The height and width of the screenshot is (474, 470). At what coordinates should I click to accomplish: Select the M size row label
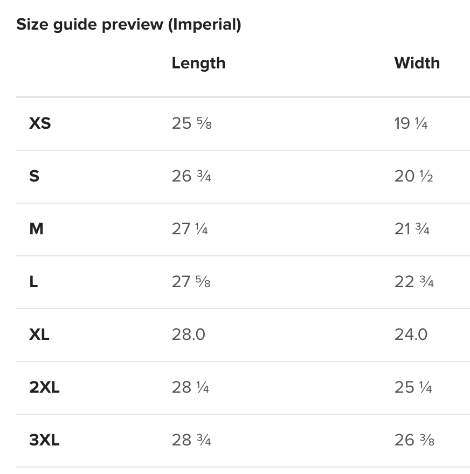coord(36,229)
